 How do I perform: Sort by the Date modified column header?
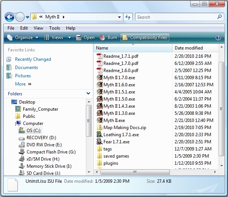195,48
